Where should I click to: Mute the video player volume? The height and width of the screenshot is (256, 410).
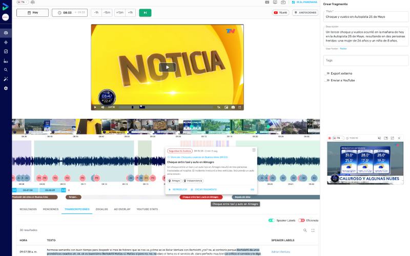point(102,107)
